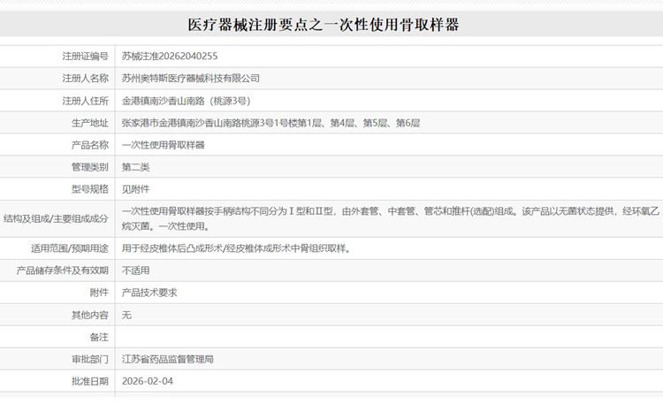Select the 型号规格 label
The width and height of the screenshot is (663, 404).
tap(90, 188)
